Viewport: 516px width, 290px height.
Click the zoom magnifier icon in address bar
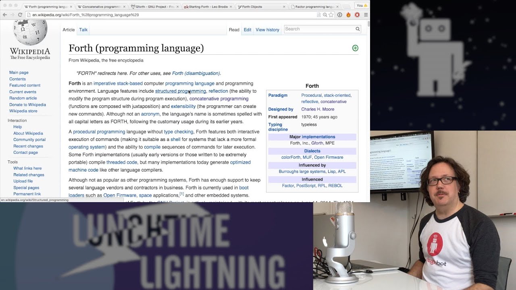coord(325,14)
